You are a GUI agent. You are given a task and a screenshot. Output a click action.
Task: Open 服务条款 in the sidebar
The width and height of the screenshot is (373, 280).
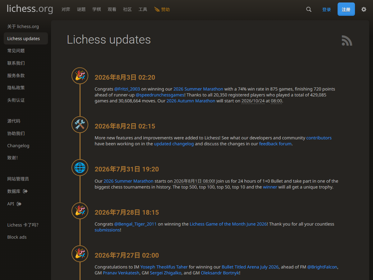pyautogui.click(x=26, y=76)
